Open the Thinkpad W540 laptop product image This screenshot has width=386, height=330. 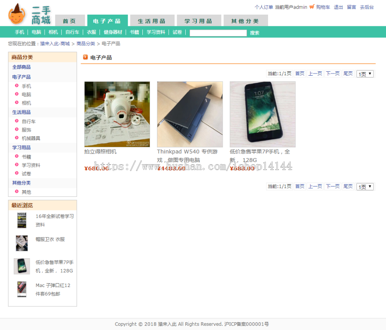click(x=190, y=114)
